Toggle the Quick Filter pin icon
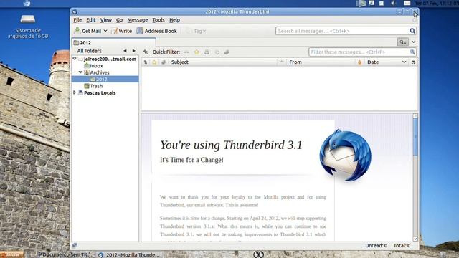The image size is (459, 258). coord(146,52)
